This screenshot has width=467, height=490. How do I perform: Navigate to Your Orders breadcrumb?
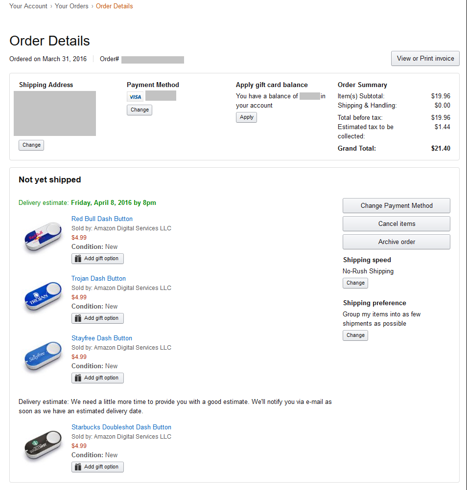(71, 6)
